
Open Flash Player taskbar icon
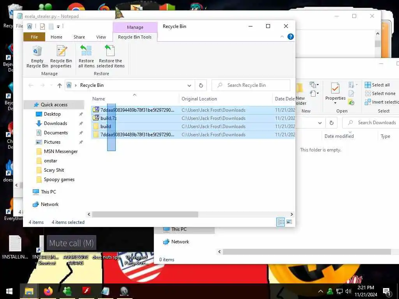[86, 290]
